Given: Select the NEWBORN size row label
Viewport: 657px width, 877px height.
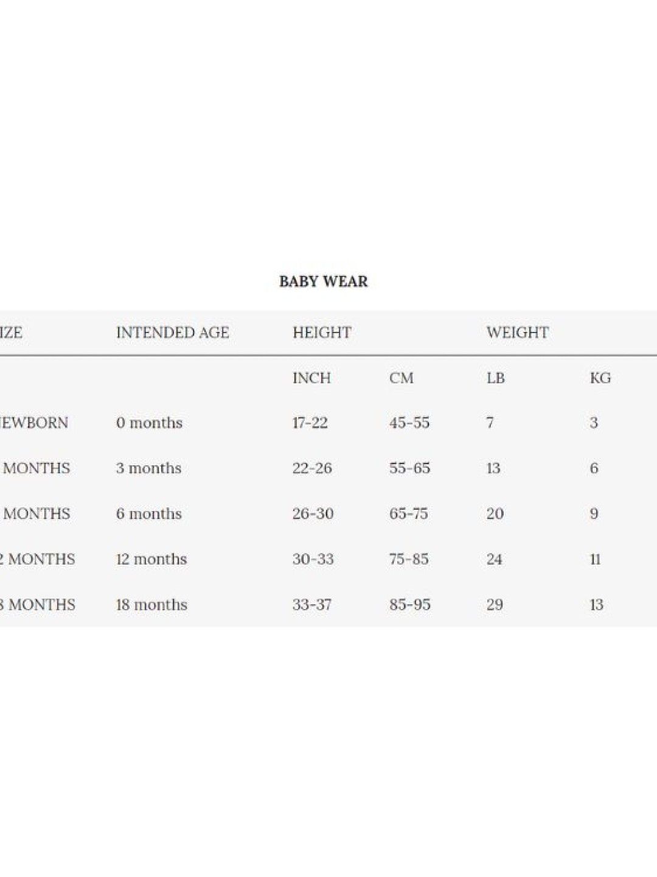Looking at the screenshot, I should (34, 423).
